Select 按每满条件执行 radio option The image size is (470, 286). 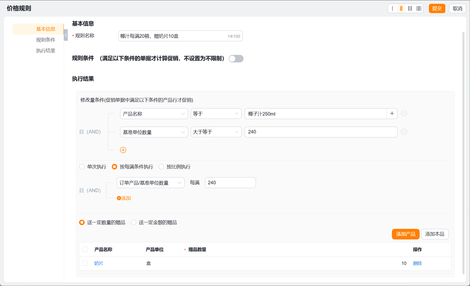click(x=132, y=167)
